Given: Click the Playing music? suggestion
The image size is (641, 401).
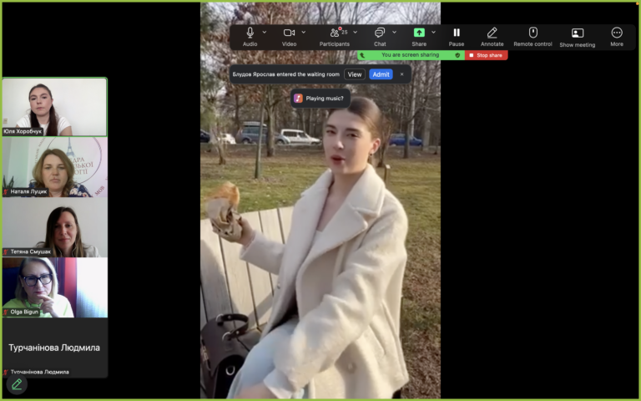Looking at the screenshot, I should pos(320,99).
